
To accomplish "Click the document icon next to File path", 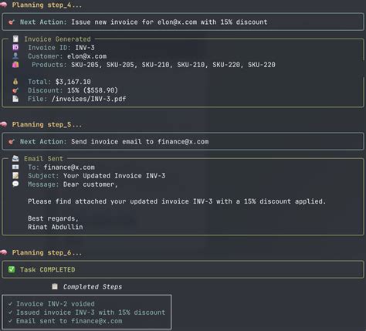I will pos(15,99).
